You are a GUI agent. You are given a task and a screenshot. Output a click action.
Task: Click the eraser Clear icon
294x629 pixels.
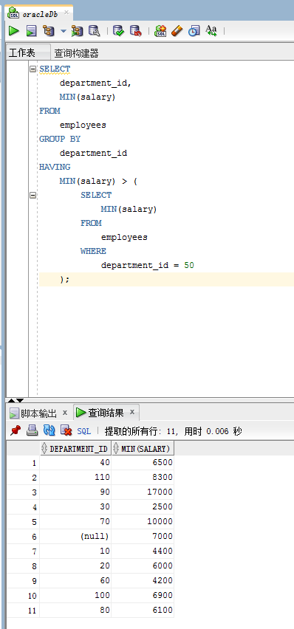pyautogui.click(x=177, y=31)
